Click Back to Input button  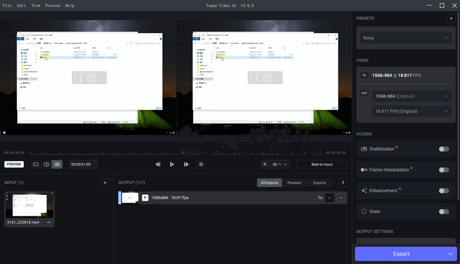322,164
